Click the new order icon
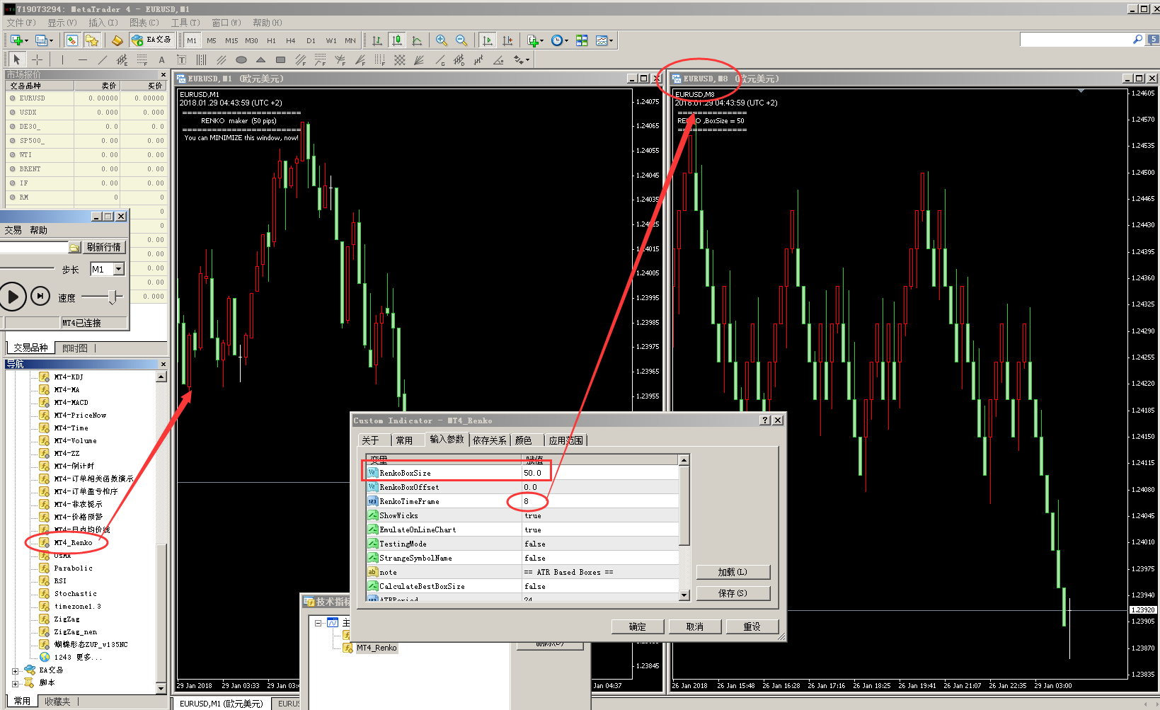 click(x=117, y=40)
